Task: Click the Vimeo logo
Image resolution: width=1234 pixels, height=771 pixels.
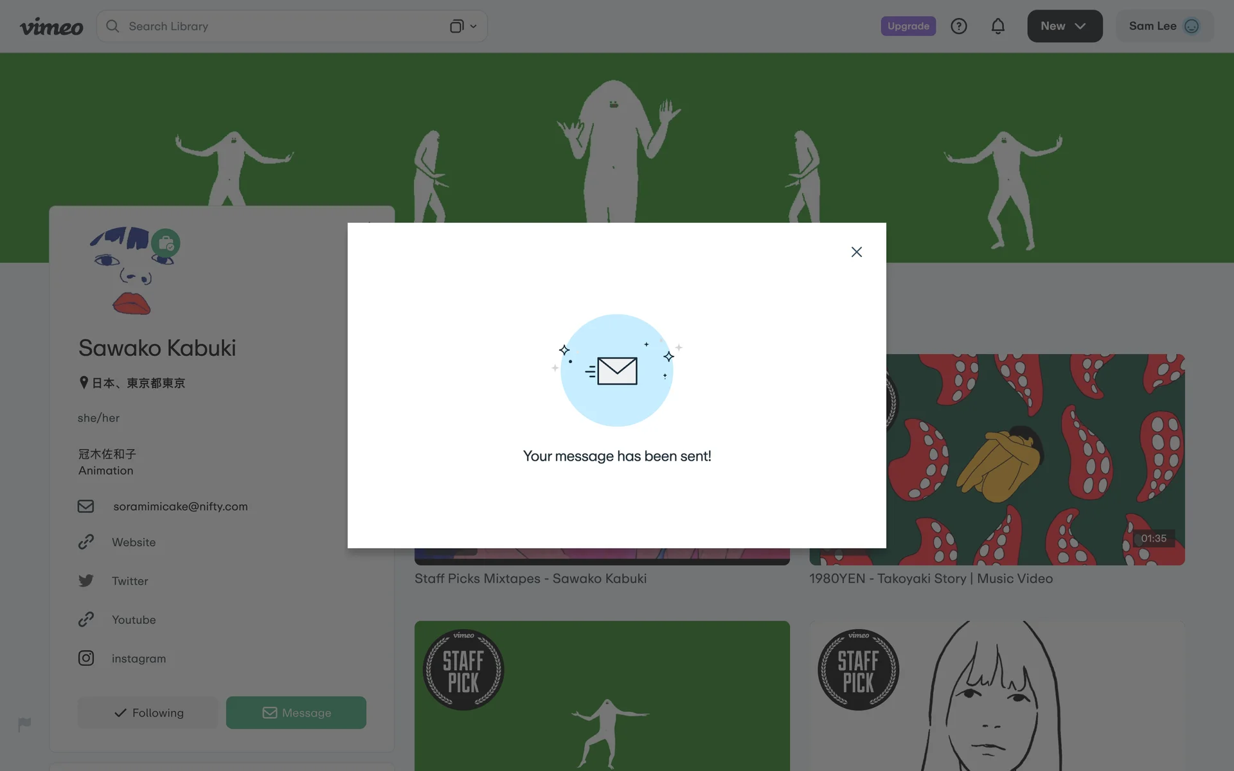Action: point(51,26)
